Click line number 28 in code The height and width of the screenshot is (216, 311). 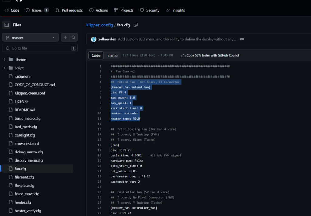99,208
